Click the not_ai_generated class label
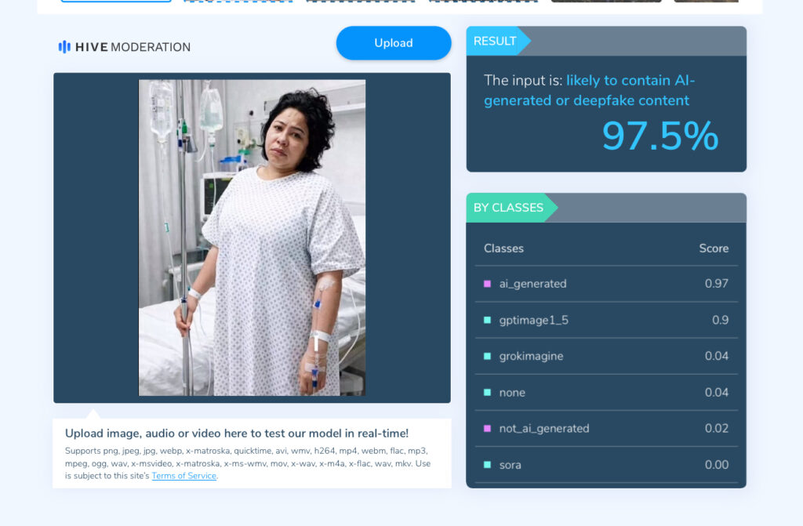This screenshot has height=526, width=803. click(x=544, y=428)
